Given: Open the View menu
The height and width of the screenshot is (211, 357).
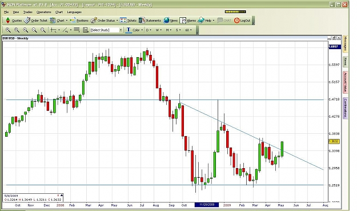Looking at the screenshot, I should point(16,12).
